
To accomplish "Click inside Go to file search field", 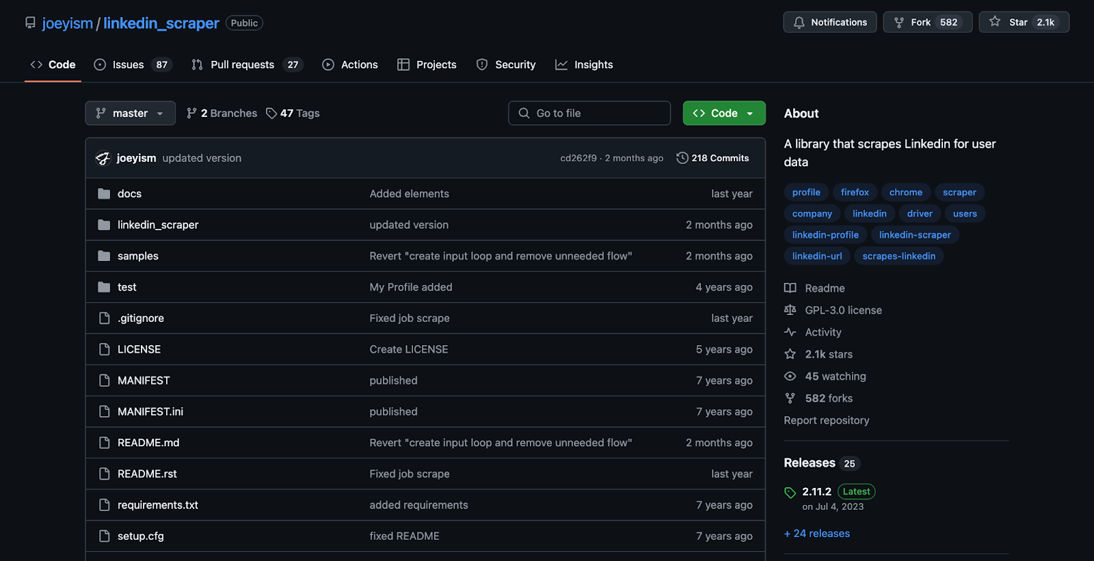I will click(x=589, y=113).
